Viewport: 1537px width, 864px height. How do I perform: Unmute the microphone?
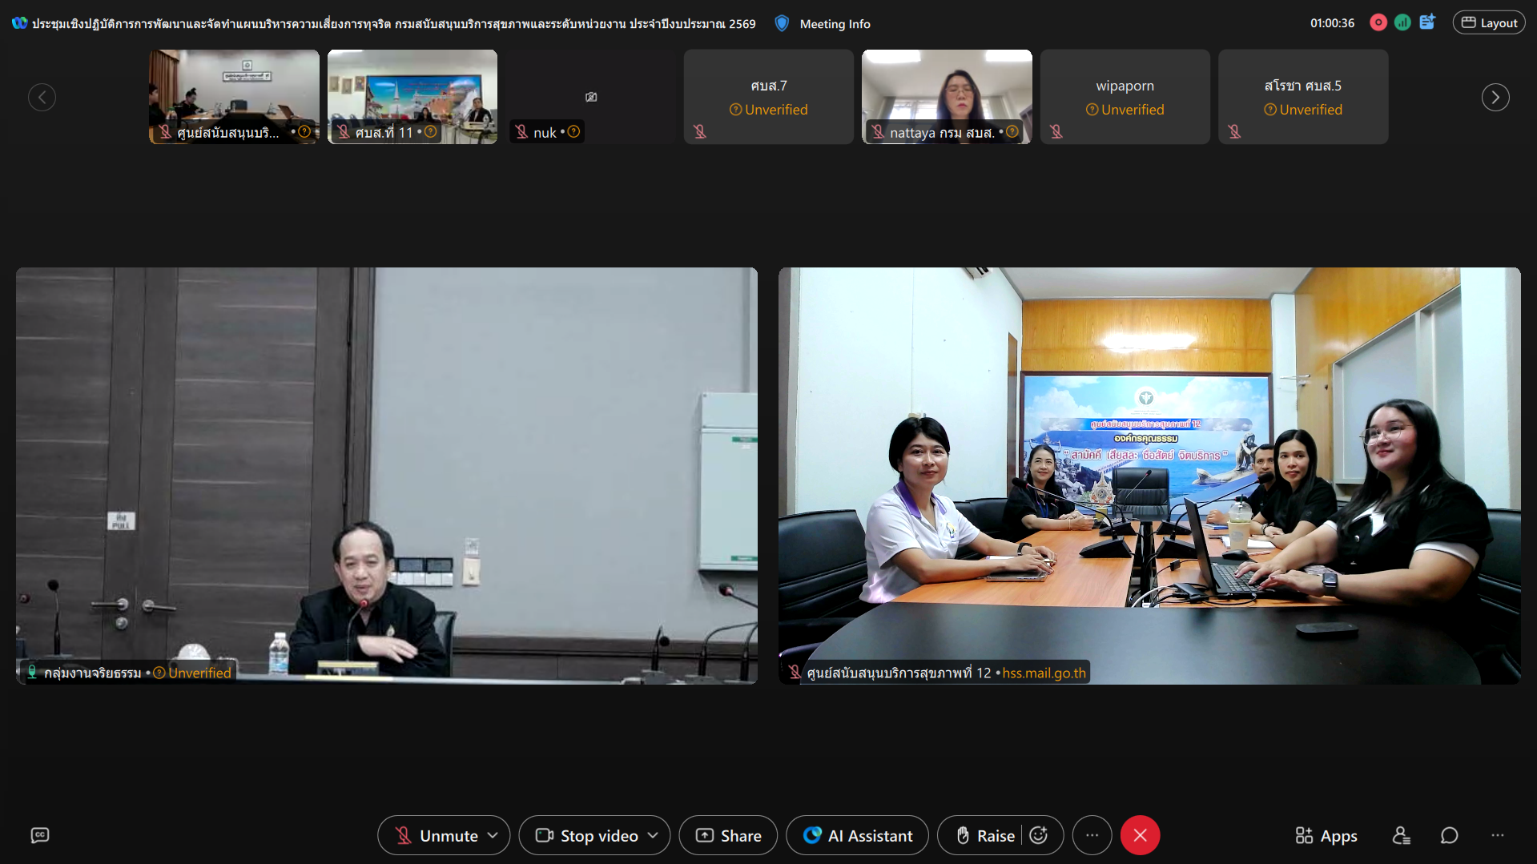pyautogui.click(x=437, y=835)
